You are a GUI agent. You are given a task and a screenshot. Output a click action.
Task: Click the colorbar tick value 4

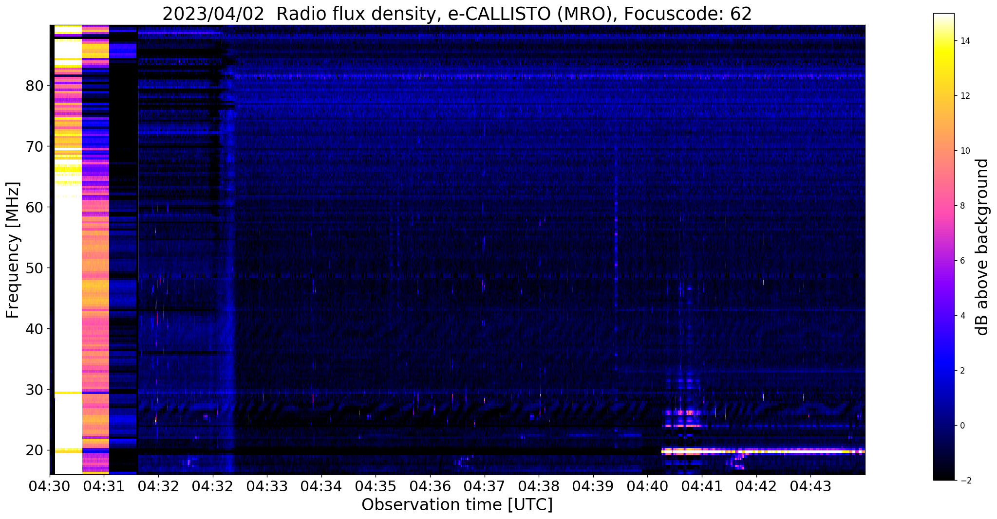[x=962, y=316]
